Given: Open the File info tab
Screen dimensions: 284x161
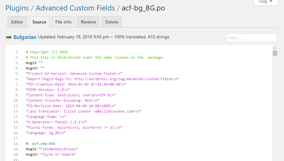Looking at the screenshot, I should click(63, 22).
